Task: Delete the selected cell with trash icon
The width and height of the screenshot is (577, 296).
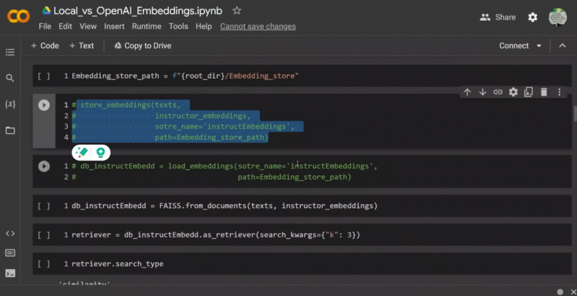Action: [544, 92]
